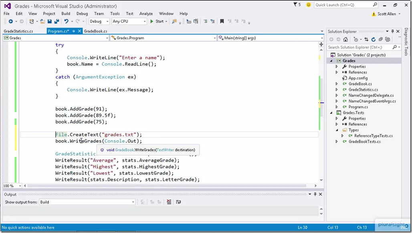Toggle auto-hide pin on Solution Explorer

point(392,31)
